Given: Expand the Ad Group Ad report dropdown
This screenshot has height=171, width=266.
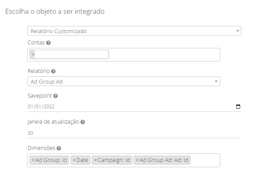Looking at the screenshot, I should [124, 81].
